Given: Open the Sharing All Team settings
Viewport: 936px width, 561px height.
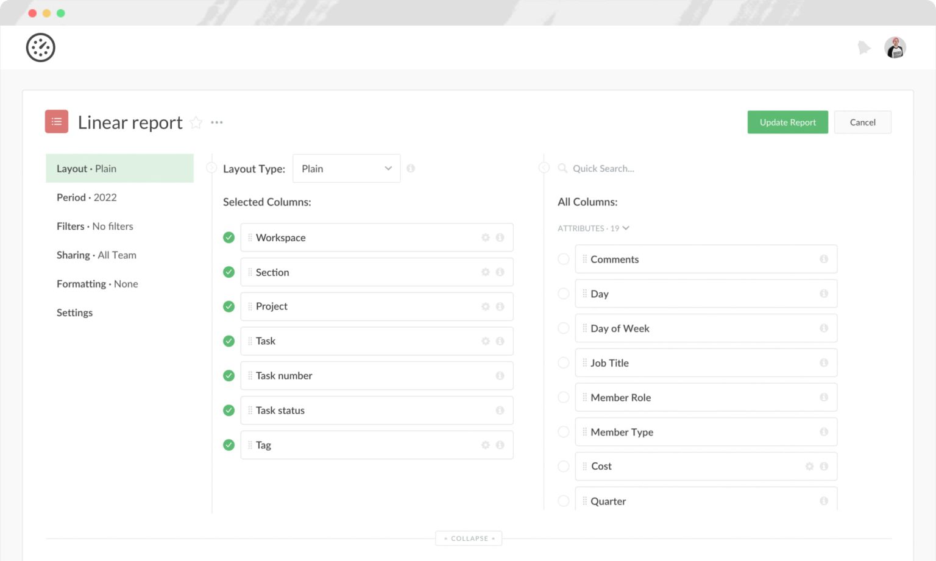Looking at the screenshot, I should pos(96,255).
